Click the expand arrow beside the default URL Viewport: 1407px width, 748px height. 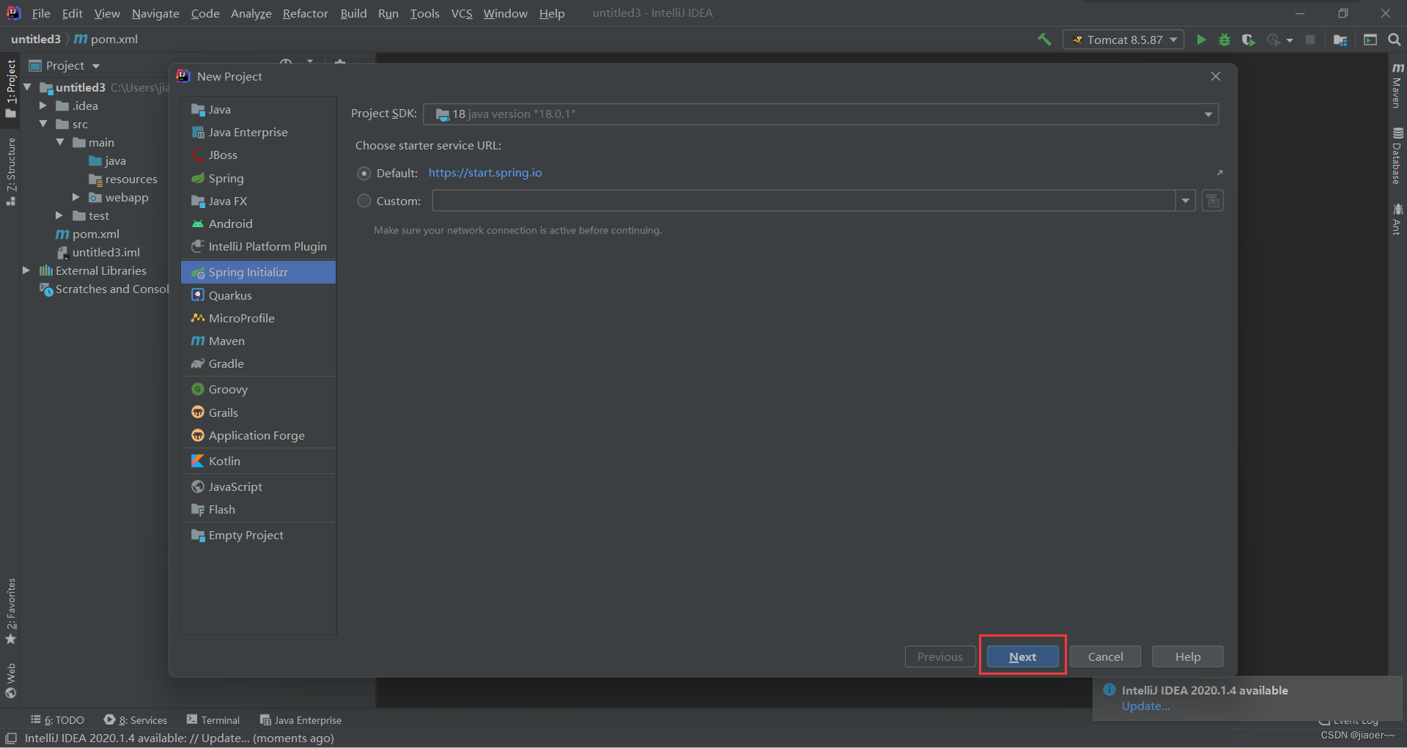1219,173
